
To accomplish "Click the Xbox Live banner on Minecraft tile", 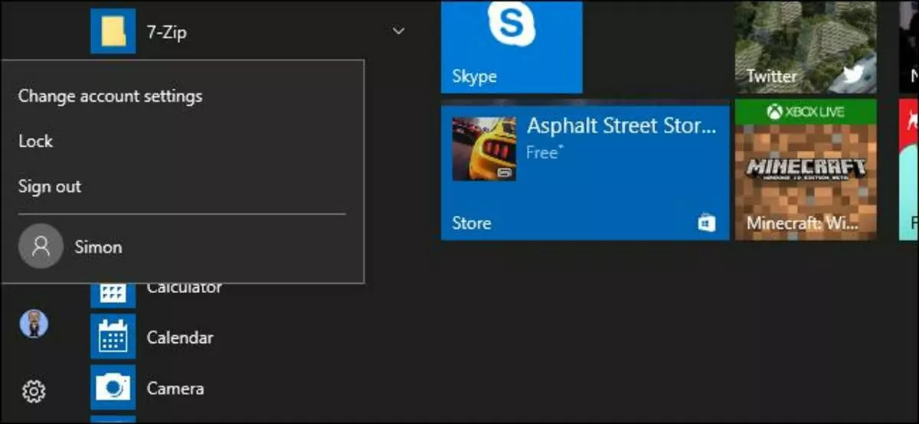I will (806, 112).
